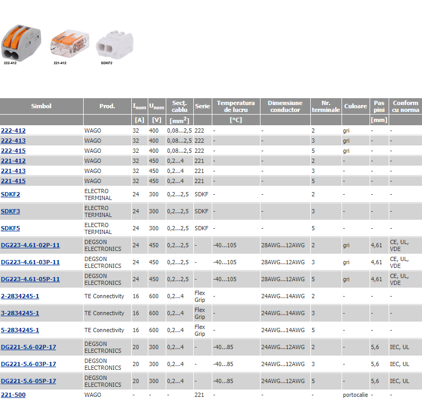Click portocalie colour in 221-500 row
422x399 pixels.
[x=355, y=395]
